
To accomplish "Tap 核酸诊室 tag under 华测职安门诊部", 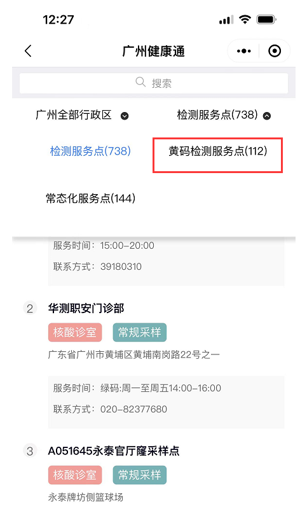I will tap(75, 332).
